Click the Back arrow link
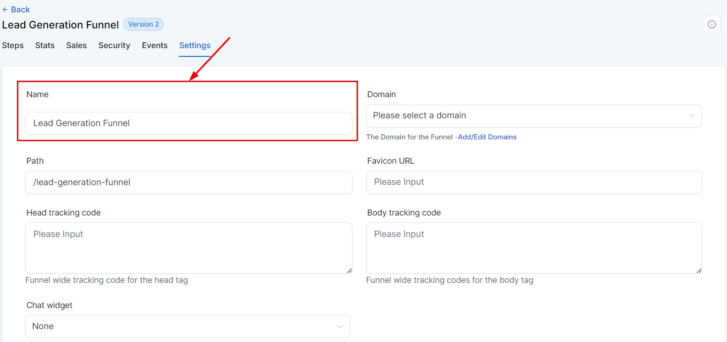Screen dimensions: 727x342 click(16, 10)
